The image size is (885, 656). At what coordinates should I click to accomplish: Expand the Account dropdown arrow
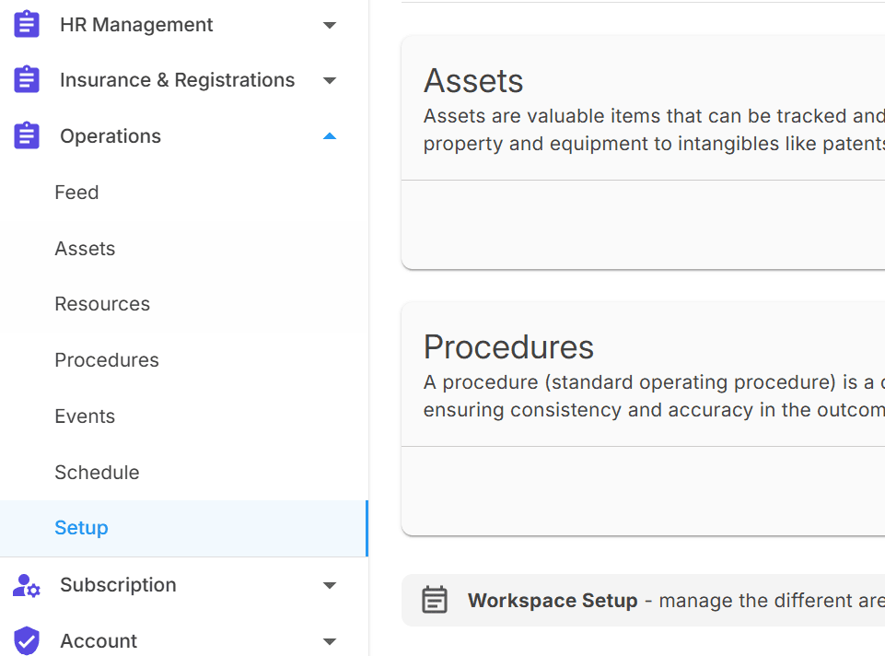pos(330,641)
